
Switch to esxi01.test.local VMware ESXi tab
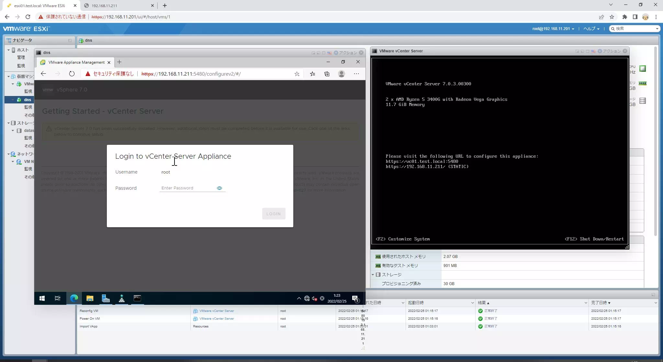click(40, 5)
